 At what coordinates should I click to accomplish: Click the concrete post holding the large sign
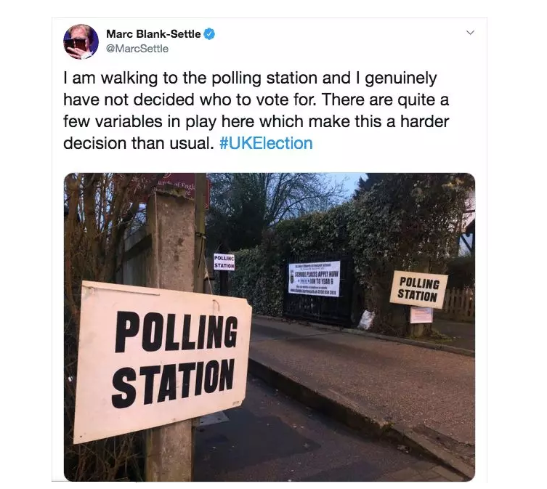(170, 240)
